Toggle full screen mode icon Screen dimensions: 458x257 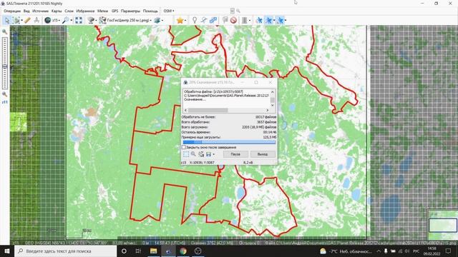[79, 20]
